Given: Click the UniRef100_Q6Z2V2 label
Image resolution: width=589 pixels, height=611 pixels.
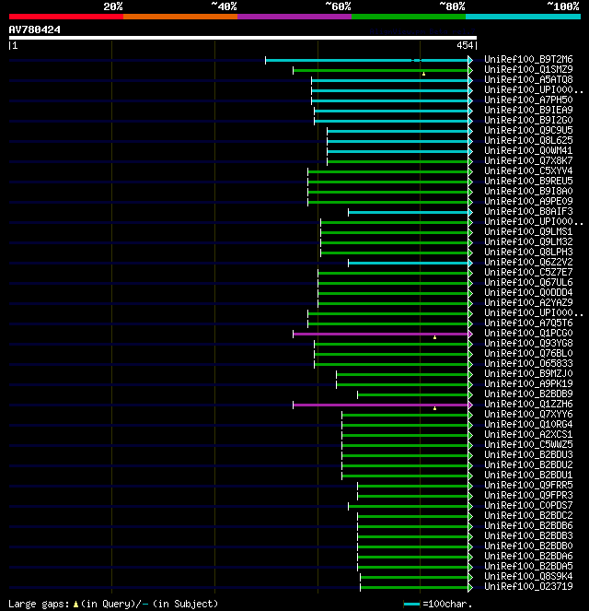Looking at the screenshot, I should [528, 262].
